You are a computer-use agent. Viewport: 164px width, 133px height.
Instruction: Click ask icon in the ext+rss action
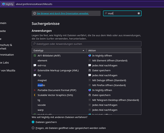(90, 65)
